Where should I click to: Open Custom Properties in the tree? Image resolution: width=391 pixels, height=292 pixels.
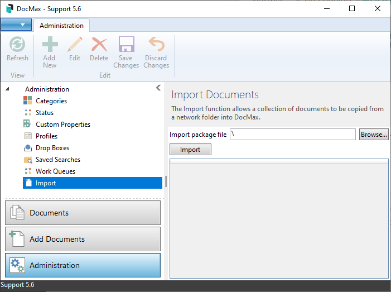[x=63, y=125]
